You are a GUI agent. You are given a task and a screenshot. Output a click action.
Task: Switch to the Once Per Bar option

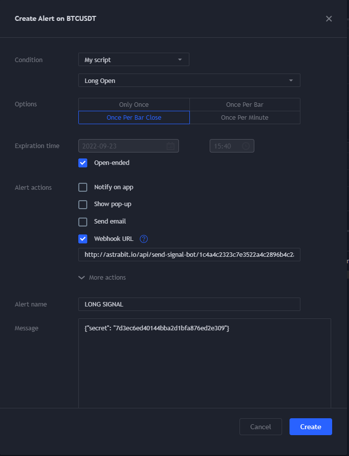click(x=245, y=104)
